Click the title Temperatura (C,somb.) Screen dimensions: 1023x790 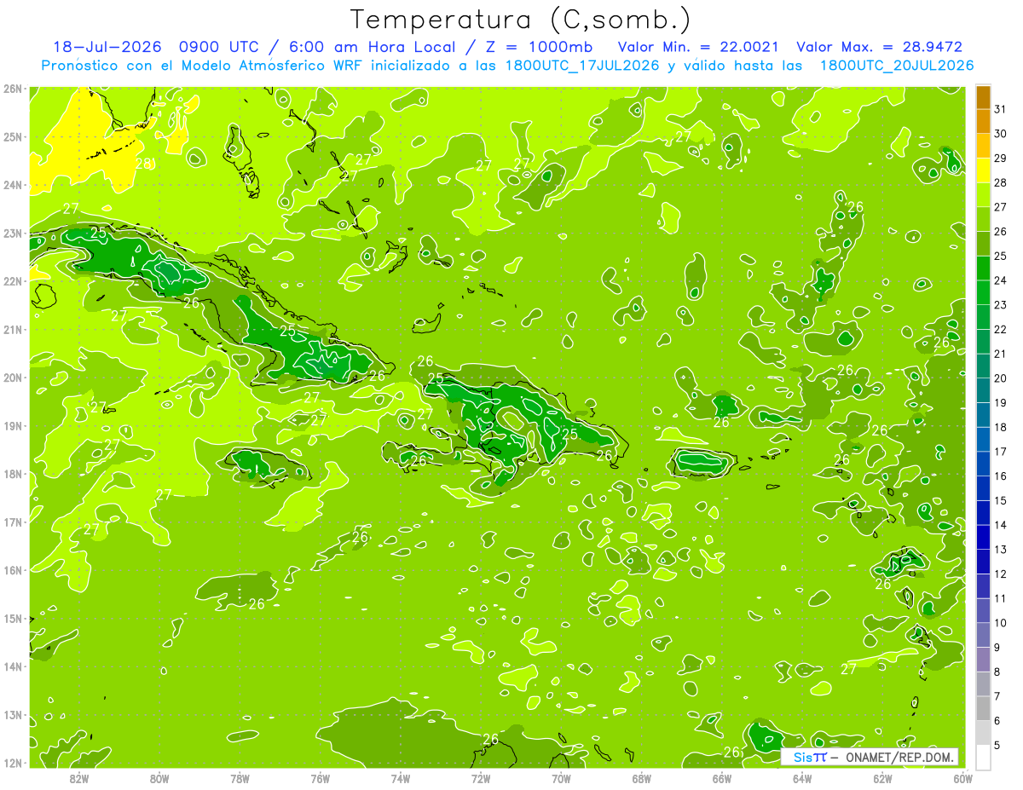click(521, 20)
